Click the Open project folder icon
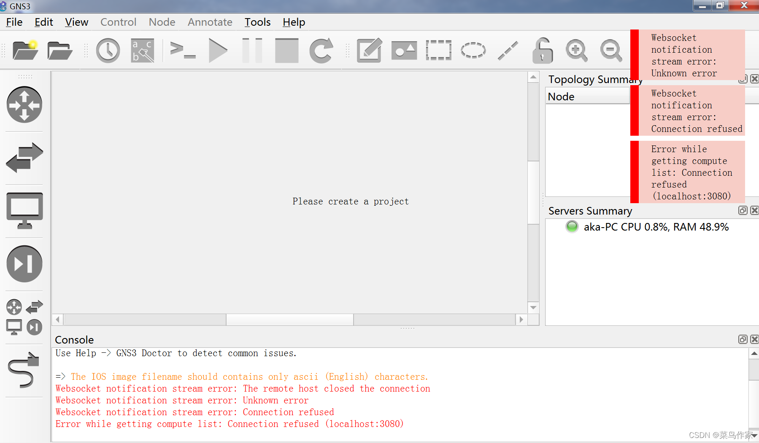 [60, 51]
